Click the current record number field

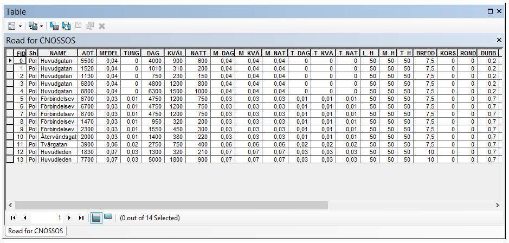coord(47,218)
